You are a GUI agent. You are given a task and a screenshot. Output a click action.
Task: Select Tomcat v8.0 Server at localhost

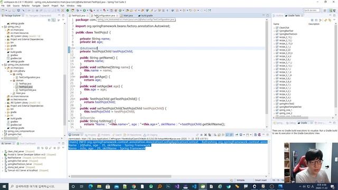tap(22, 170)
